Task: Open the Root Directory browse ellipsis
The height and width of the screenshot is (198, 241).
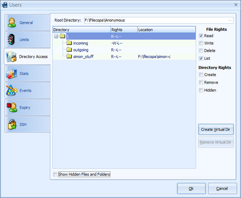Action: pyautogui.click(x=230, y=20)
